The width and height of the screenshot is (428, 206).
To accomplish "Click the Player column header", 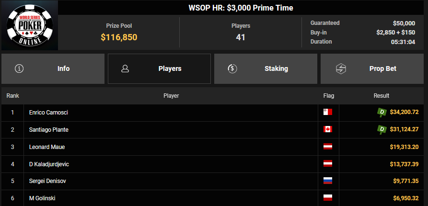I will click(171, 96).
